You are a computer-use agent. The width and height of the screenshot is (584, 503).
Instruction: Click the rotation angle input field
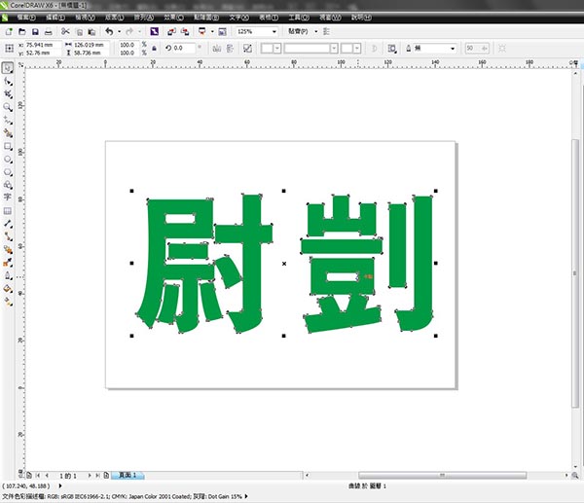[184, 48]
